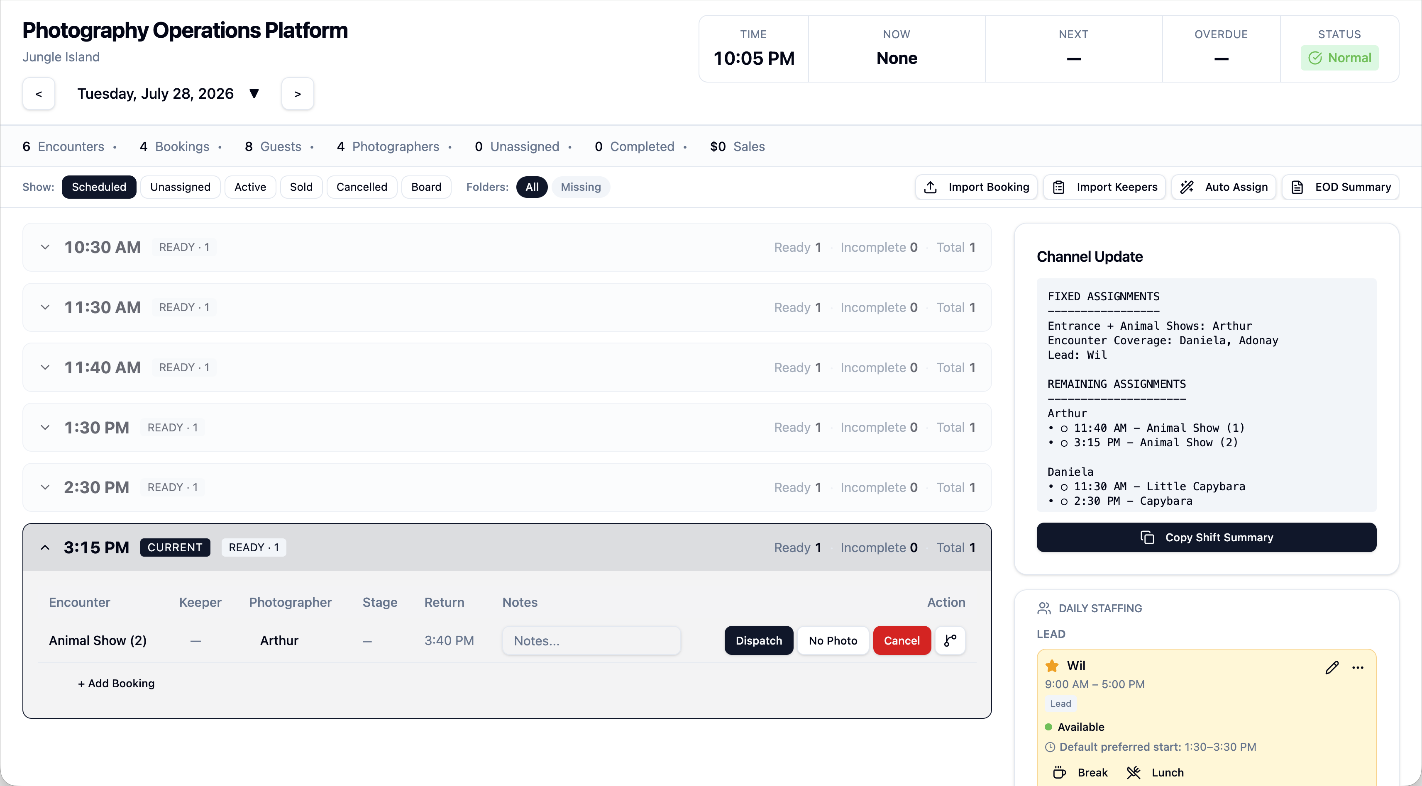The height and width of the screenshot is (786, 1422).
Task: Click the Normal status check icon
Action: coord(1315,58)
